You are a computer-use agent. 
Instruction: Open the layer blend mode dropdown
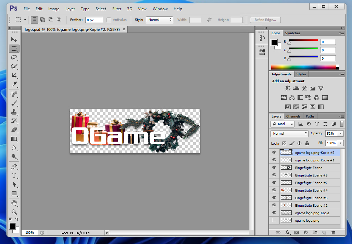point(289,133)
